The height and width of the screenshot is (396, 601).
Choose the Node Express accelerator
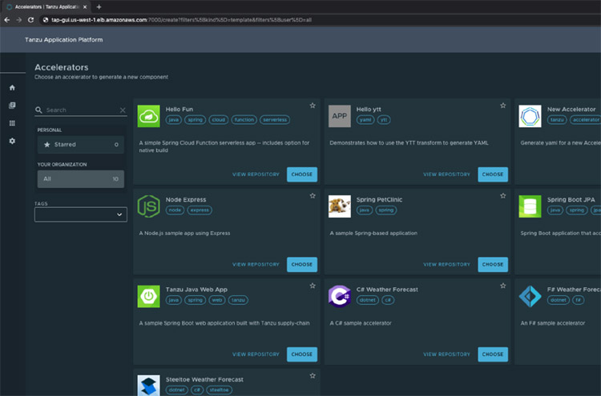click(x=302, y=264)
